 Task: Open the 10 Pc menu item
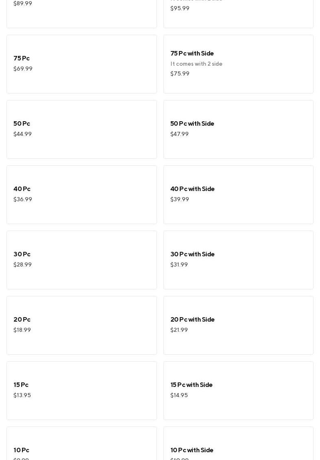click(x=82, y=445)
